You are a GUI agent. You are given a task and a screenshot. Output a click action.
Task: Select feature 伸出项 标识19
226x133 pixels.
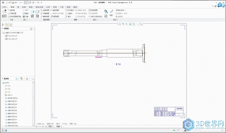tap(11, 98)
